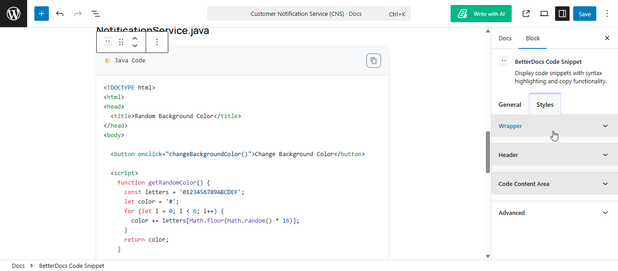Image resolution: width=618 pixels, height=271 pixels.
Task: Open the Styles settings tab
Action: pos(545,105)
